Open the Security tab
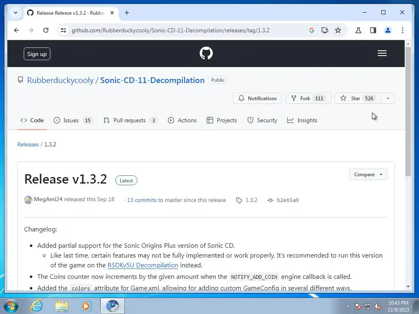This screenshot has height=314, width=419. [262, 121]
